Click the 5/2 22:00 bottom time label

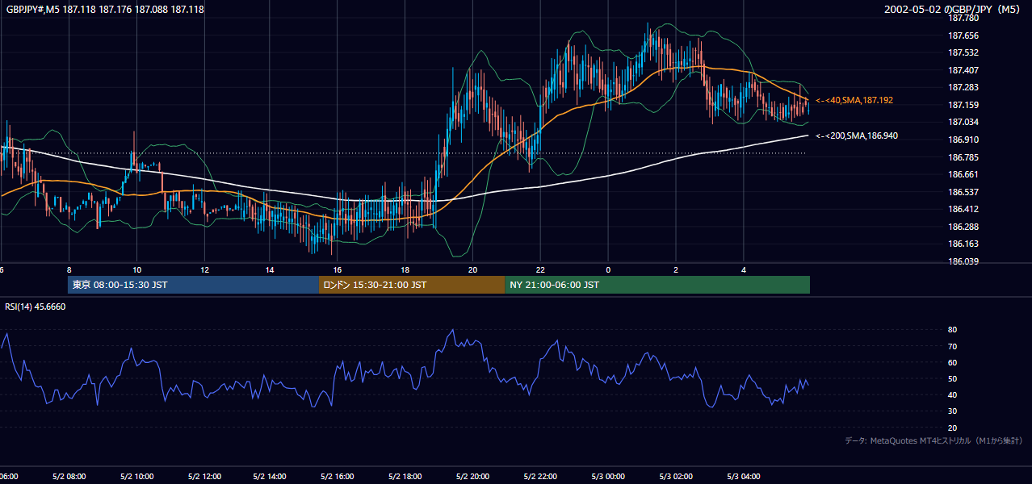click(x=540, y=477)
